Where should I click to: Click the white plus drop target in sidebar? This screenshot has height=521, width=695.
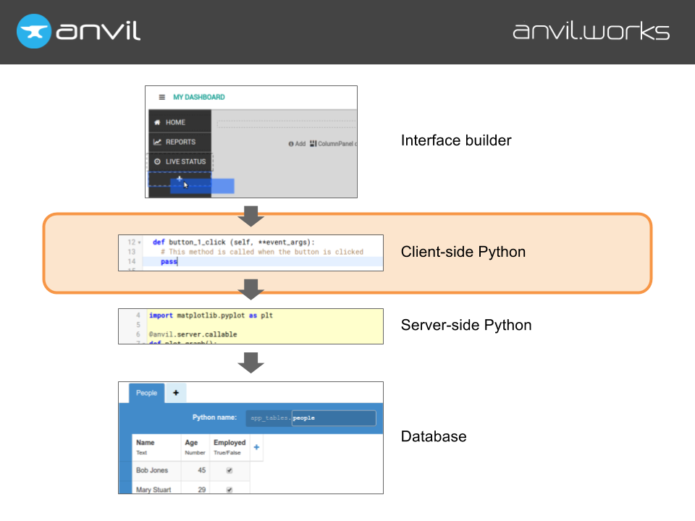[x=179, y=179]
